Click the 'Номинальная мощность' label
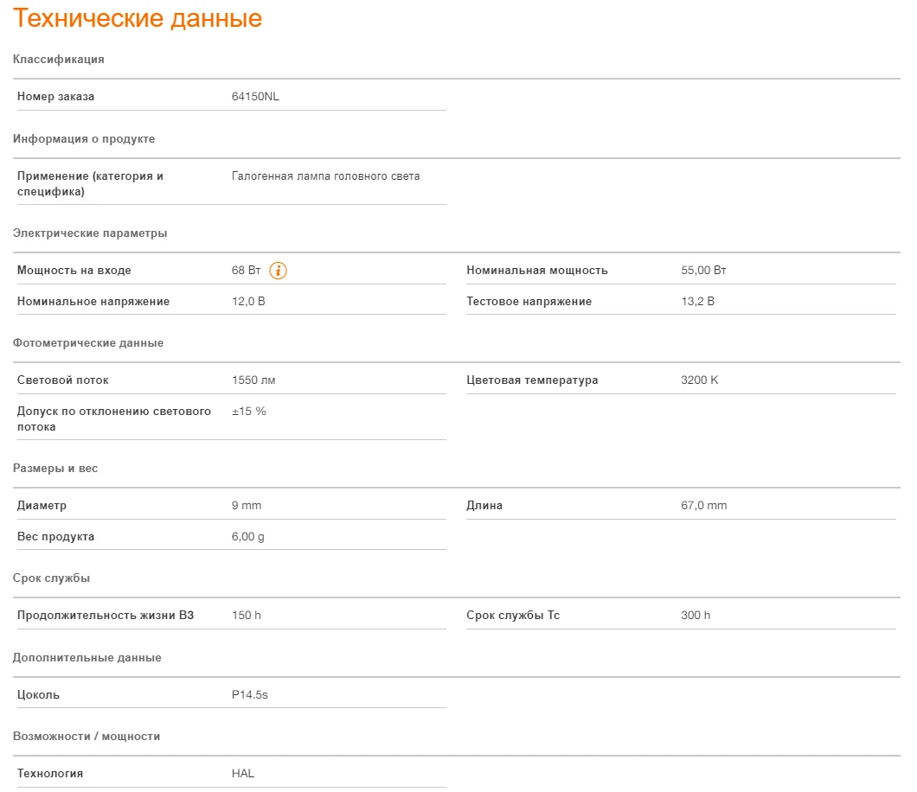The image size is (917, 792). tap(537, 270)
